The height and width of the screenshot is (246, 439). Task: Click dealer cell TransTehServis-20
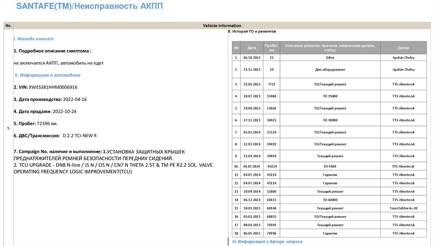click(x=403, y=208)
